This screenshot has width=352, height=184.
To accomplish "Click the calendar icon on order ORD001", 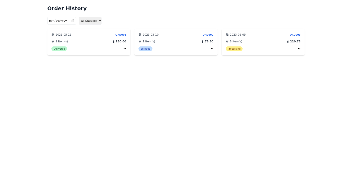I will (x=52, y=35).
